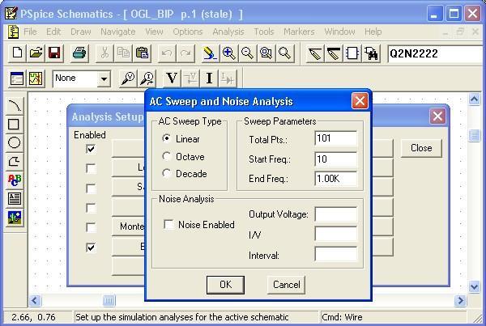Open the Analysis menu

(228, 32)
